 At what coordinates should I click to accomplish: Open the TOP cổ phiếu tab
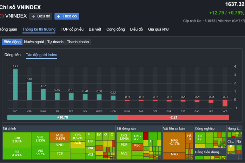72,29
